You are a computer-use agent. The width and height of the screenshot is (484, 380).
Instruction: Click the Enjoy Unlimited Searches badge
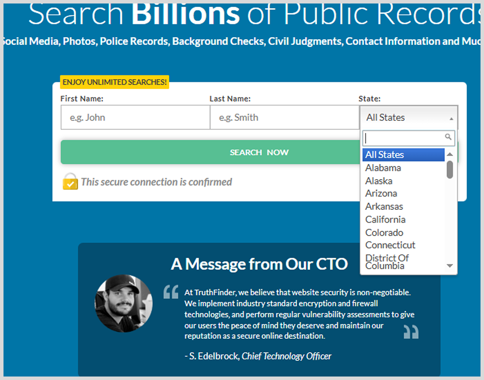[115, 82]
